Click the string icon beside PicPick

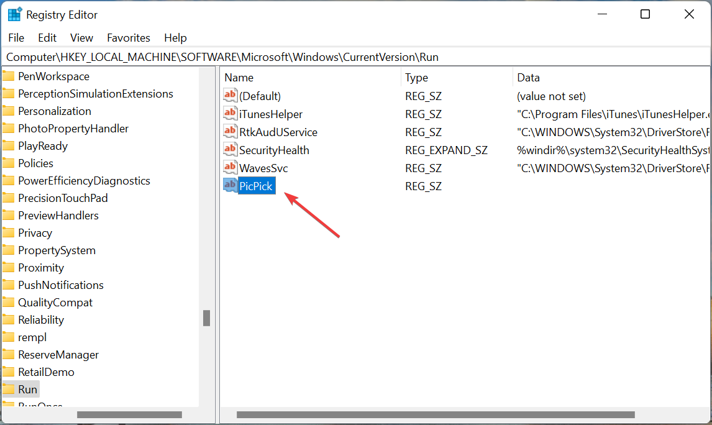(230, 186)
